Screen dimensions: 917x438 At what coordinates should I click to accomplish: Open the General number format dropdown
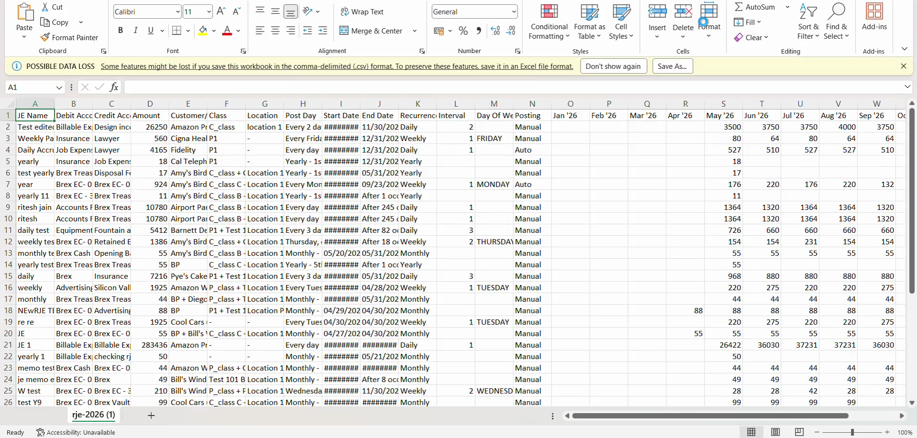[x=514, y=11]
